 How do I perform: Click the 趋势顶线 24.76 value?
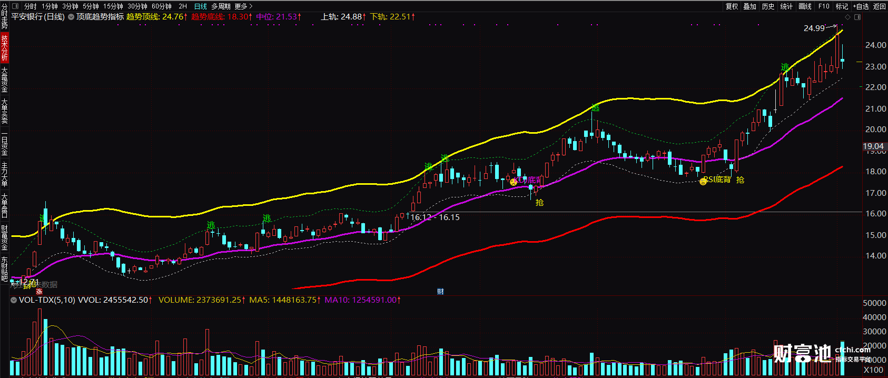157,17
